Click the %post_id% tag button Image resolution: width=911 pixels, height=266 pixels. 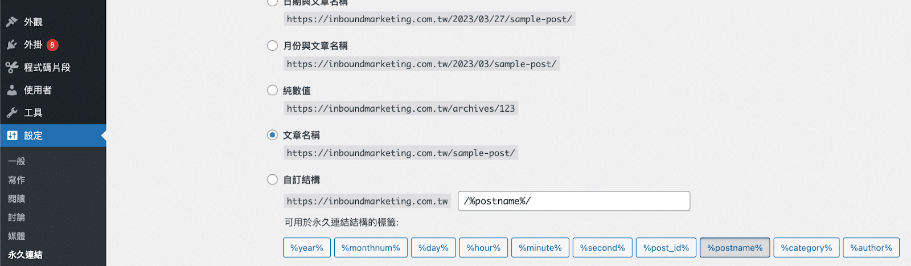[666, 248]
